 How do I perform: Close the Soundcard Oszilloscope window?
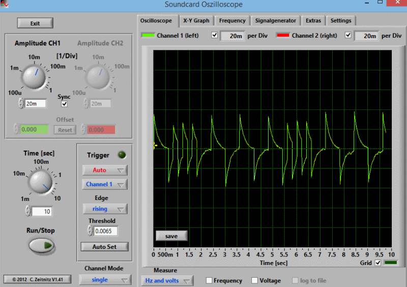pos(397,3)
